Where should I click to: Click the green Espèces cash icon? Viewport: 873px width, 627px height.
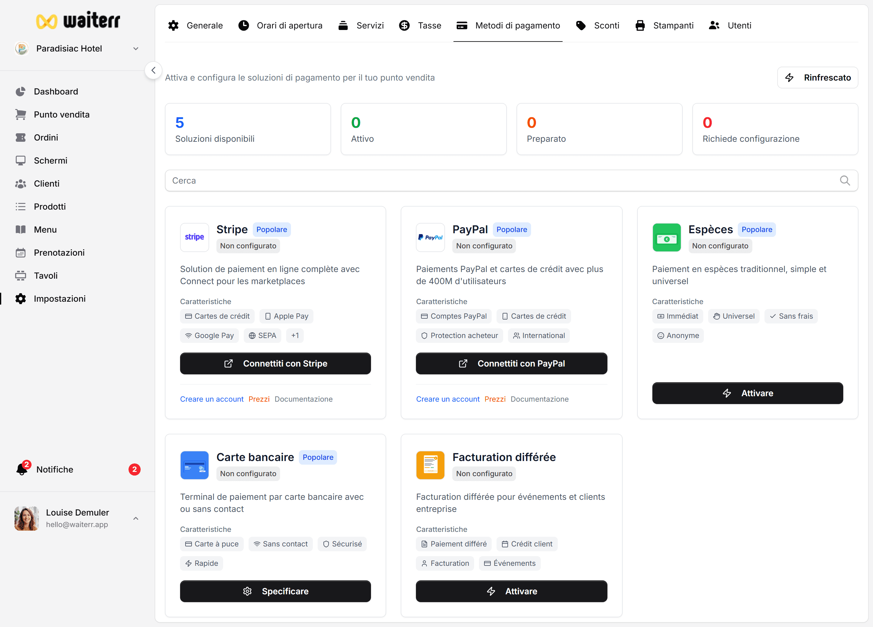666,237
